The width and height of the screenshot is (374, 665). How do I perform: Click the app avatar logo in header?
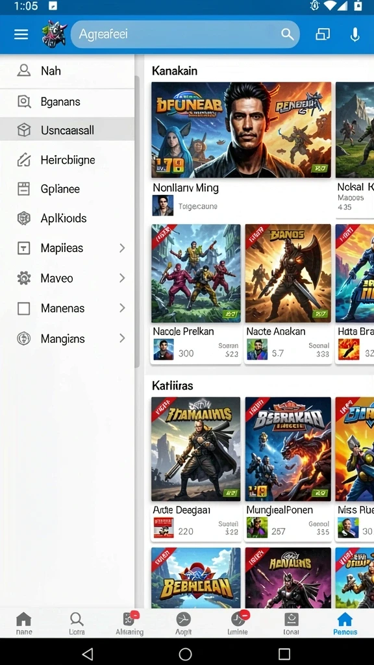(x=55, y=34)
